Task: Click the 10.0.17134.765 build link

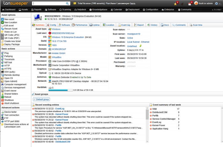Action: point(59,41)
